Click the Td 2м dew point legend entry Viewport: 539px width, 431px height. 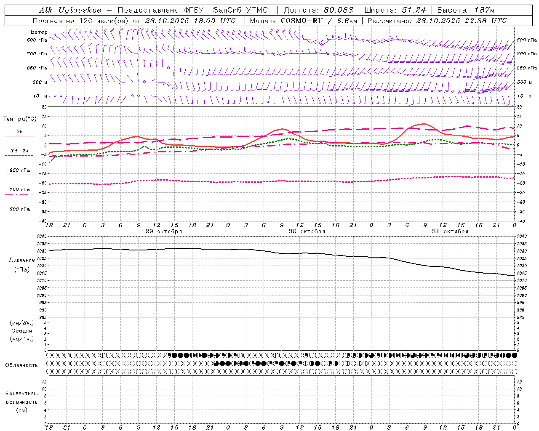click(x=20, y=151)
